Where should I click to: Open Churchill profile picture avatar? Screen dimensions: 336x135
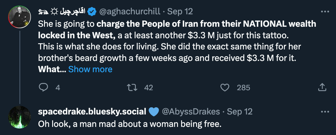coord(19,17)
